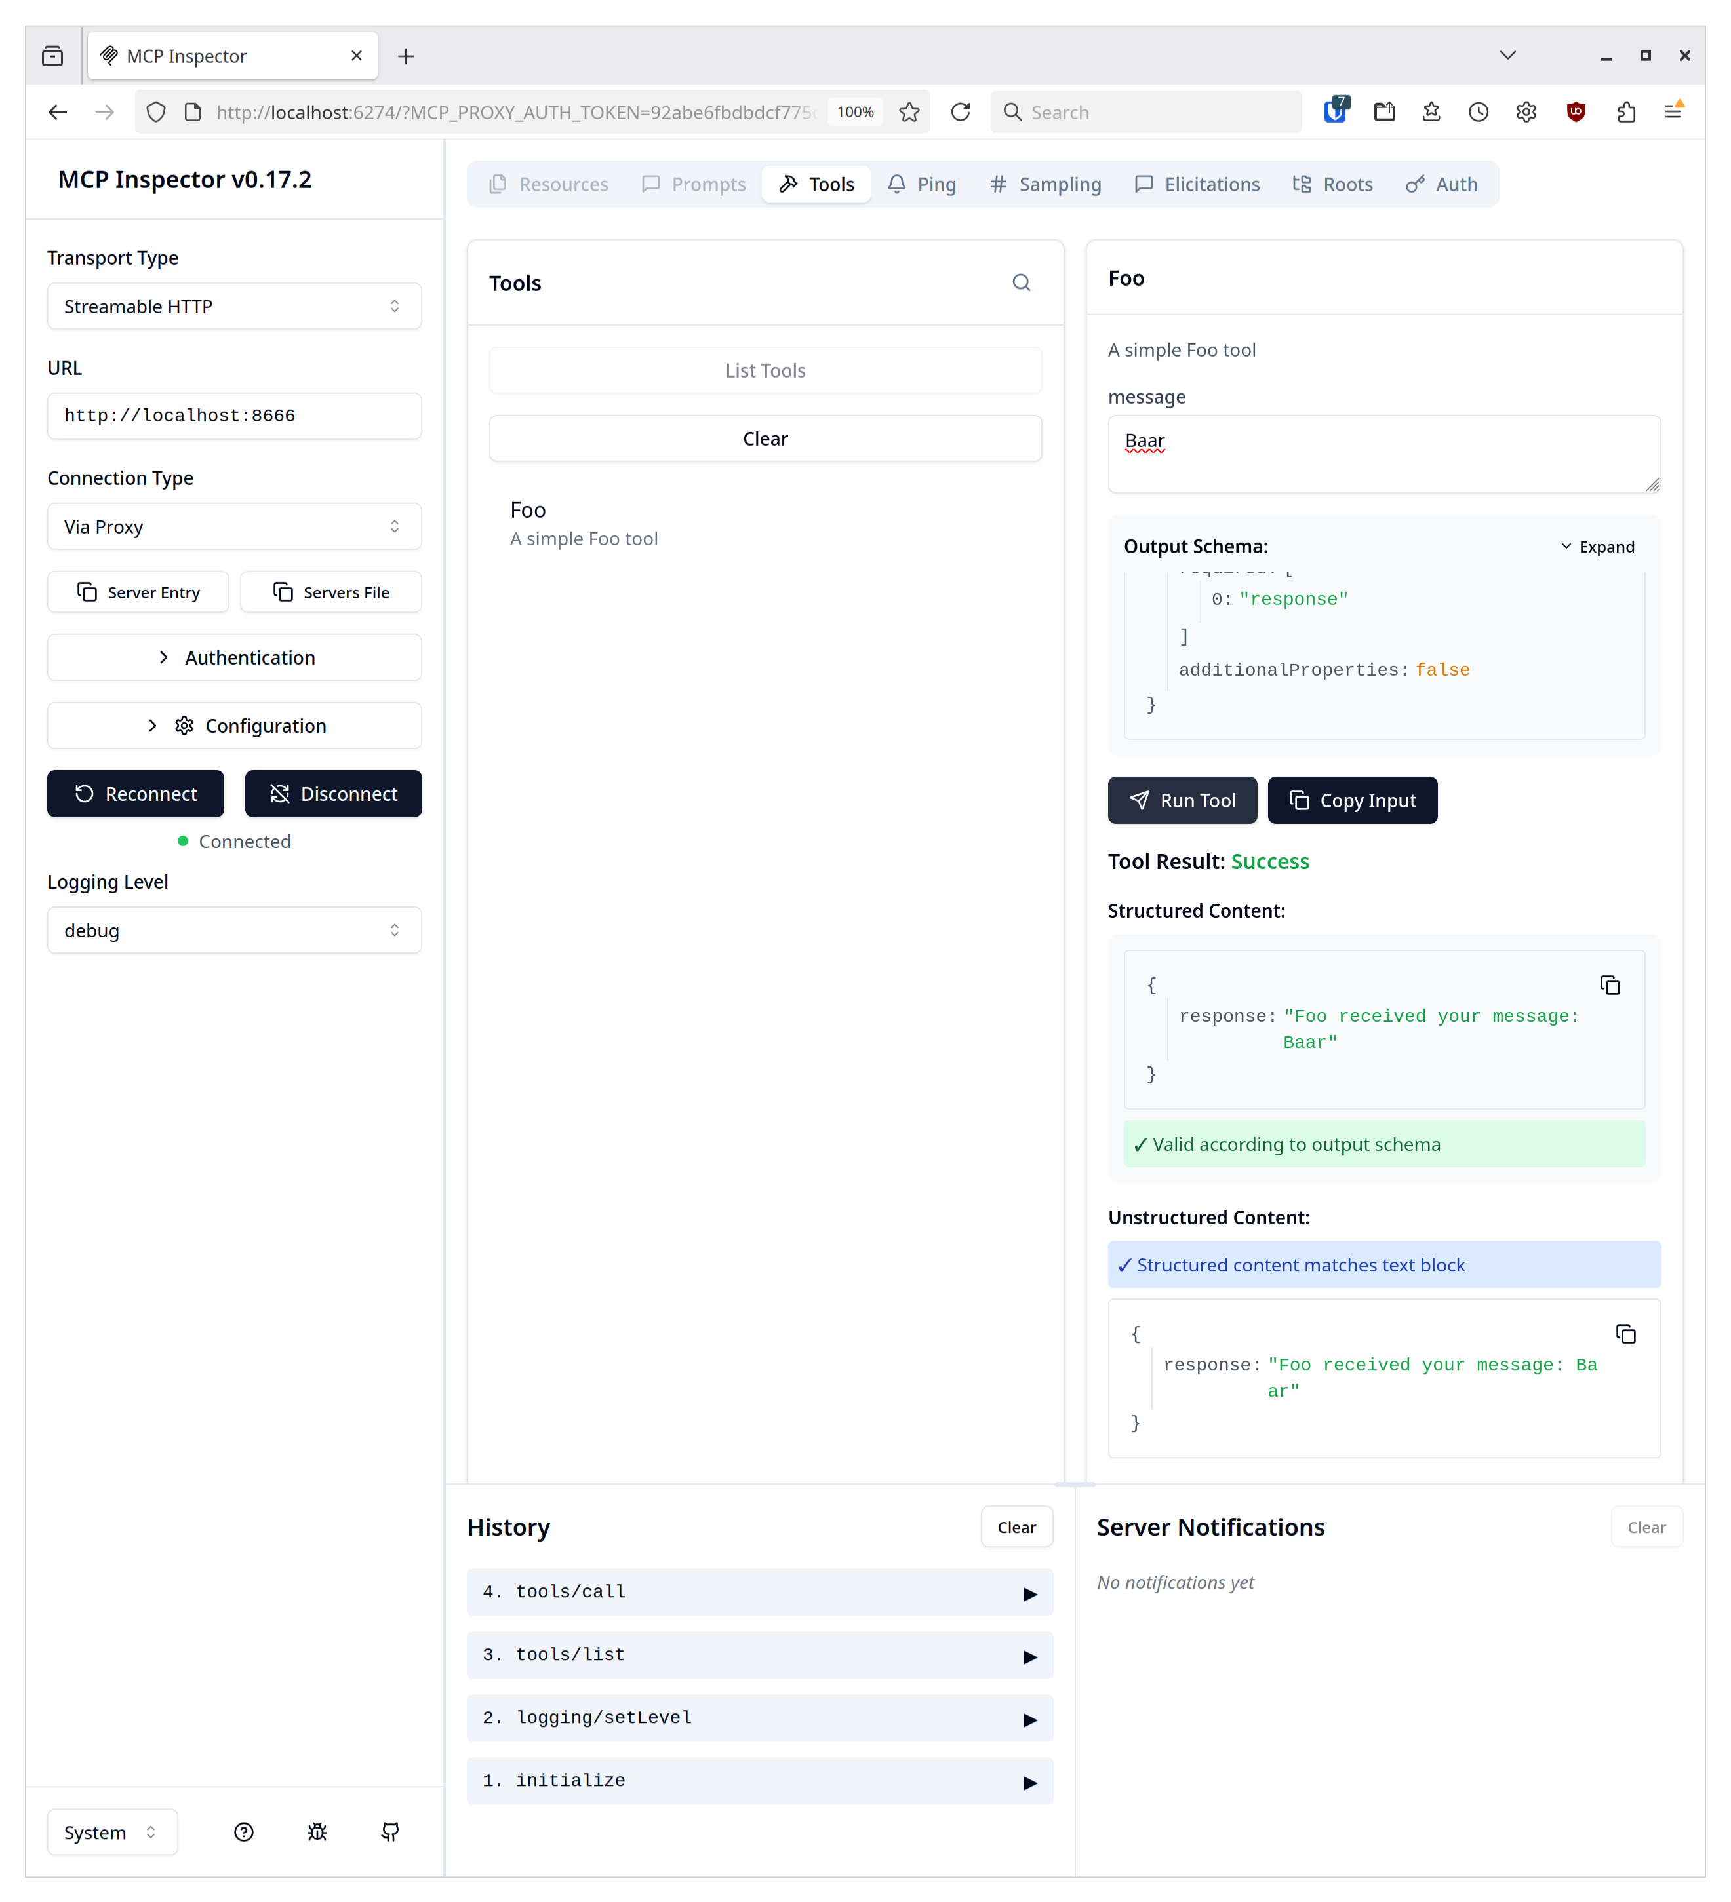The image size is (1731, 1902).
Task: Expand the Output Schema view
Action: [x=1596, y=546]
